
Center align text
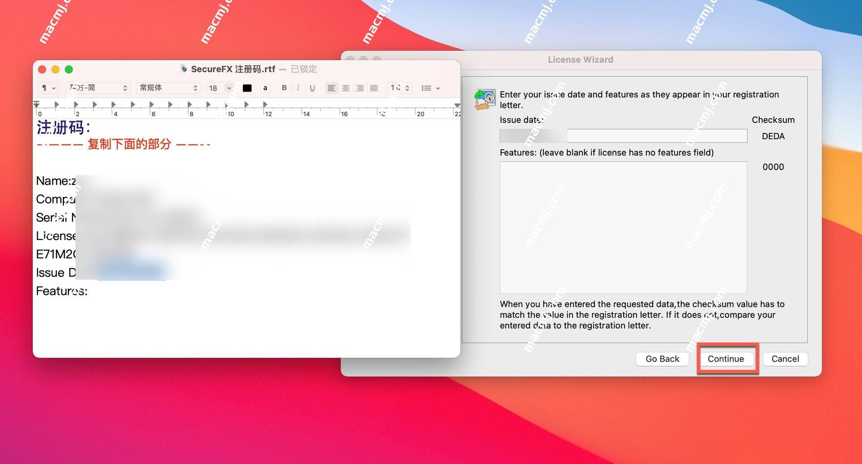click(346, 88)
